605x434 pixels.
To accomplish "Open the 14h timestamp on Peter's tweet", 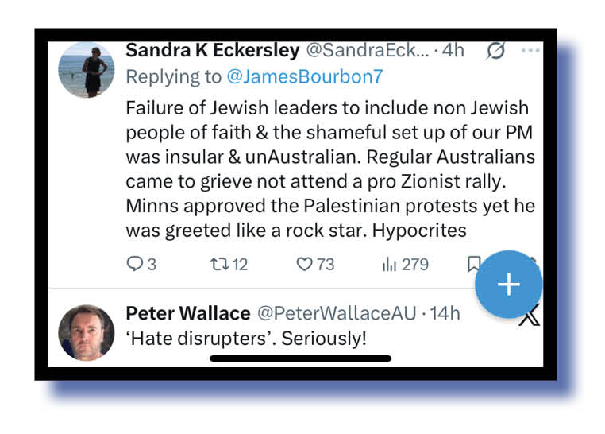I will pos(443,313).
